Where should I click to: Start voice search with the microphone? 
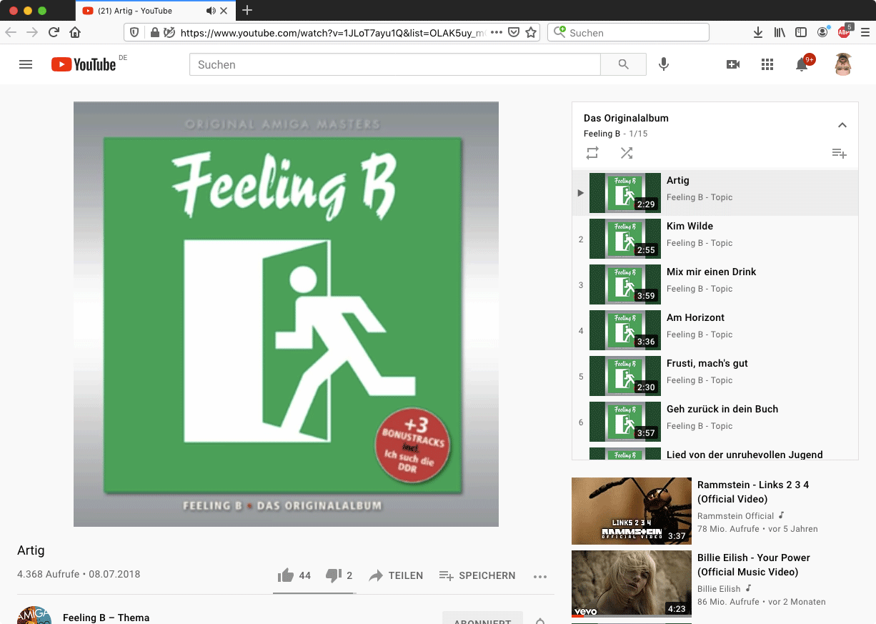click(664, 64)
